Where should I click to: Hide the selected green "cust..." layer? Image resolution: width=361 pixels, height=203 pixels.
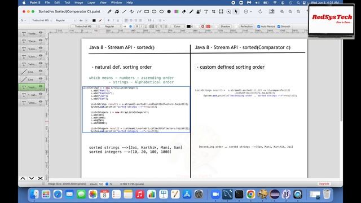[41, 86]
